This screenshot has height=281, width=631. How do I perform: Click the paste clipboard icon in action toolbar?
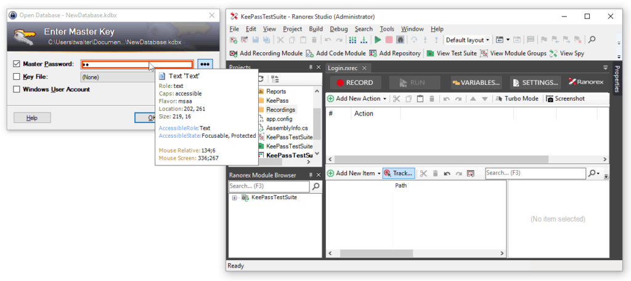tap(420, 99)
